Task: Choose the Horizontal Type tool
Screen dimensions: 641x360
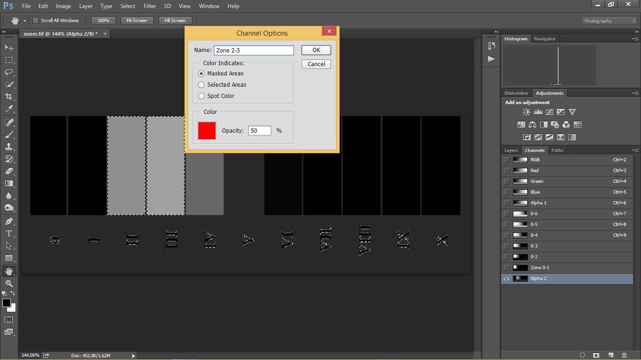Action: [x=9, y=233]
